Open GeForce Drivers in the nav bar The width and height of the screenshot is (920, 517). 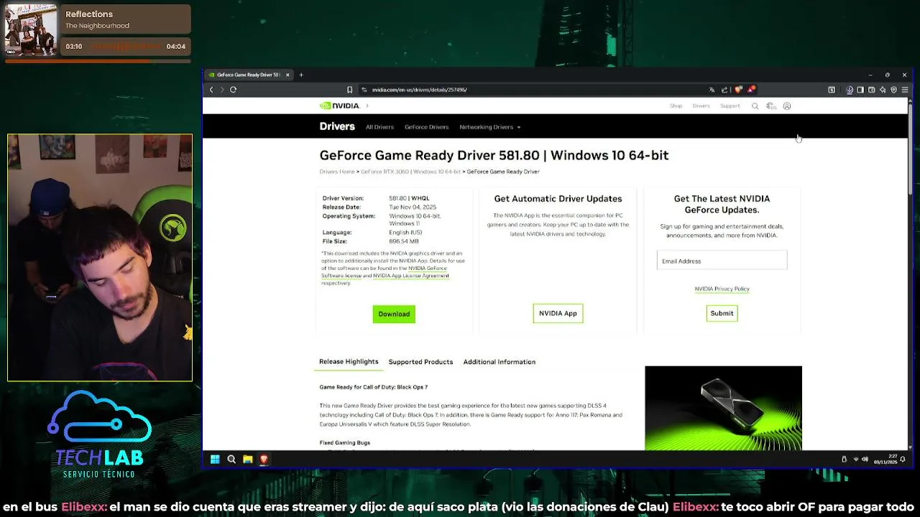pos(426,127)
